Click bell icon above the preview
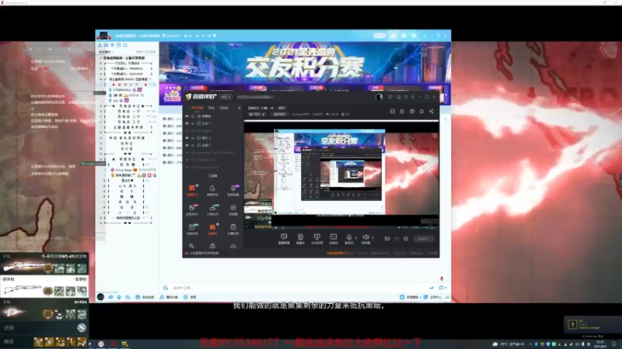Image resolution: width=622 pixels, height=349 pixels. click(421, 111)
